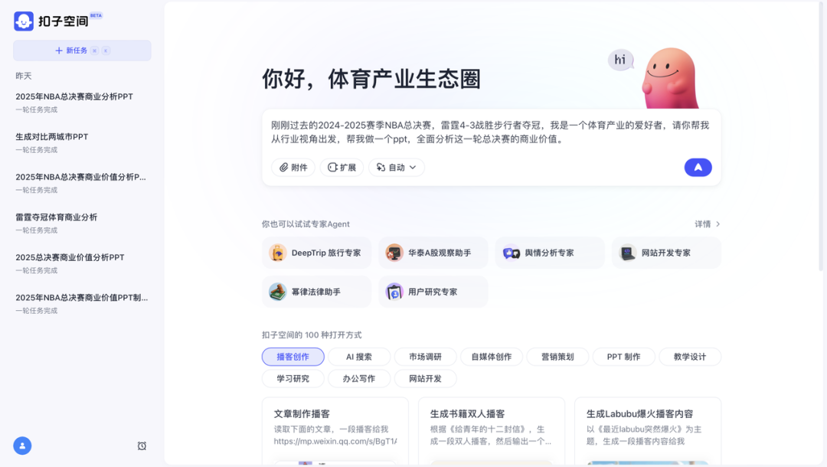The image size is (827, 467).
Task: Click the 附件 attachment button
Action: click(293, 167)
